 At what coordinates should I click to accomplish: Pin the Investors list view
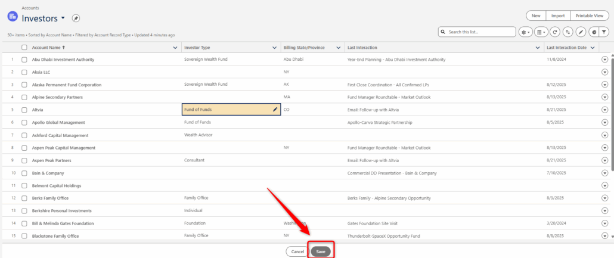point(76,18)
